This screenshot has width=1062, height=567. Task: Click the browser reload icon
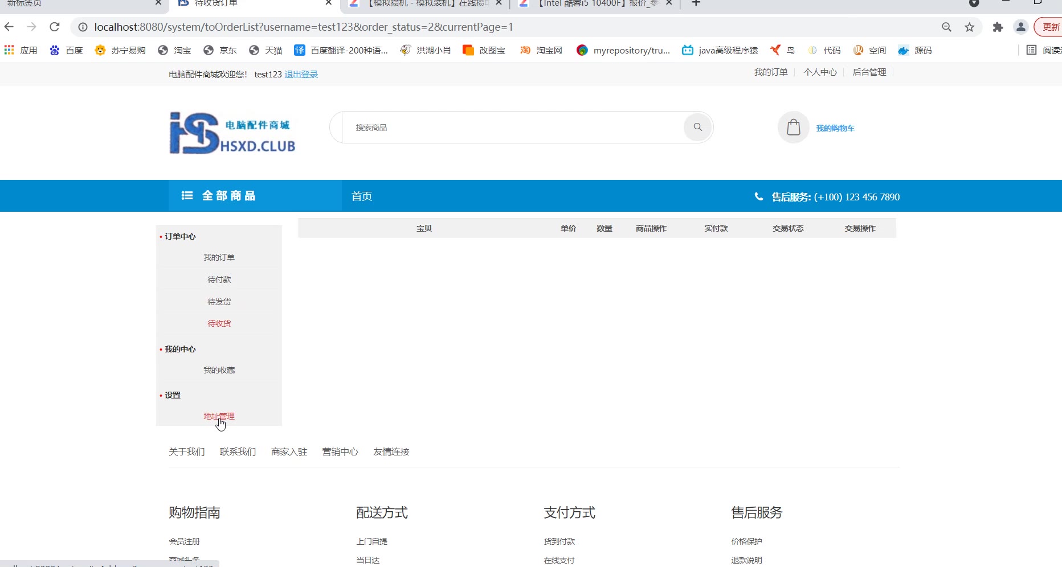point(55,27)
